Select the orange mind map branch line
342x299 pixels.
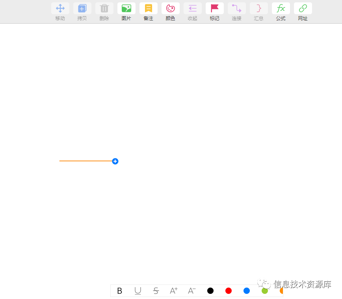click(x=85, y=161)
